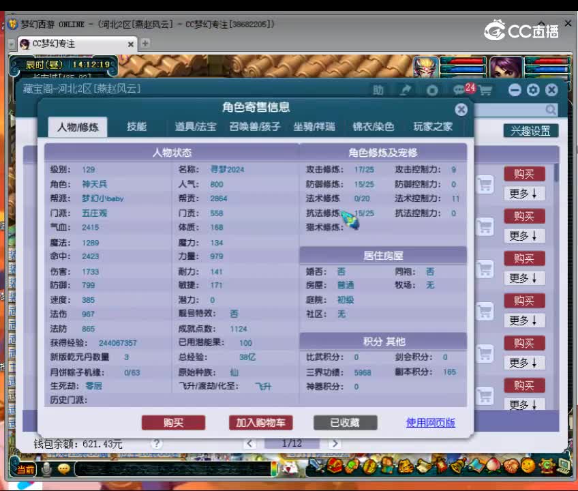Open the 助 helper icon in the header
The width and height of the screenshot is (578, 491).
tap(378, 90)
